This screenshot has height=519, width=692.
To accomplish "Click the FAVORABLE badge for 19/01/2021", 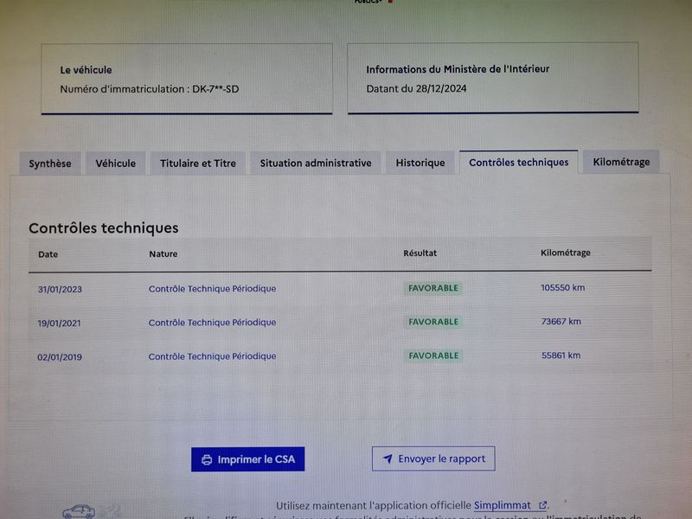I will click(433, 322).
